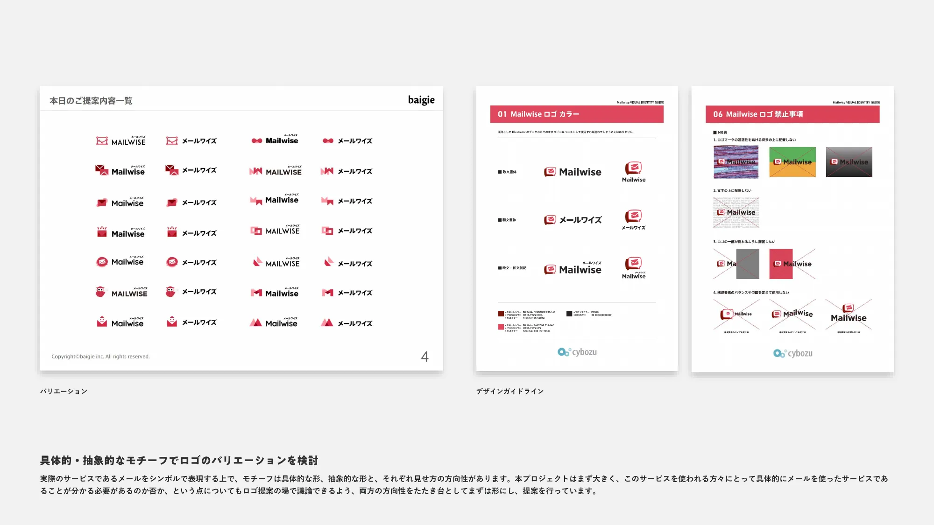934x525 pixels.
Task: Click twin triangle mountains icon beside English Mailwise
Action: 255,322
